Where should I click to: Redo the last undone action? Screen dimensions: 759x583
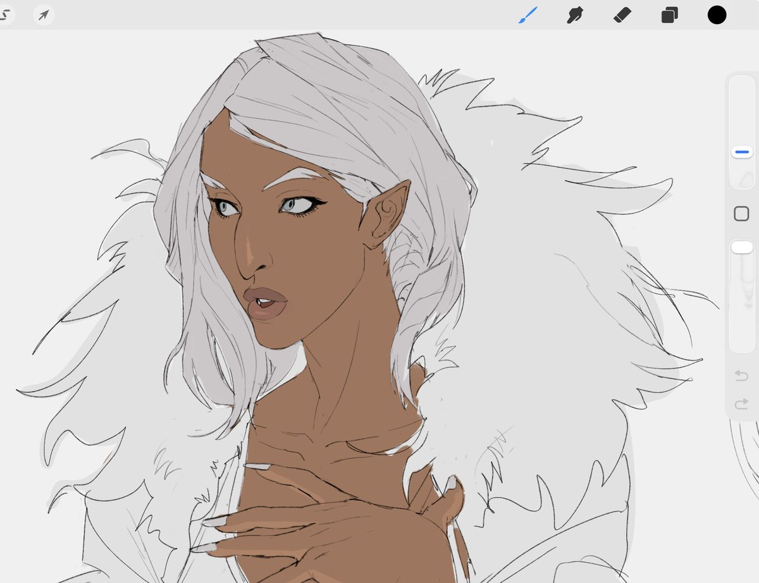[x=741, y=404]
